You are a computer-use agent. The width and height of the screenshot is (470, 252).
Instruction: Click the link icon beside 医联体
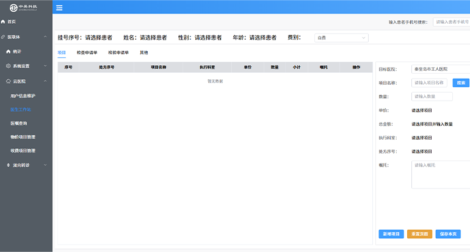tap(3, 37)
